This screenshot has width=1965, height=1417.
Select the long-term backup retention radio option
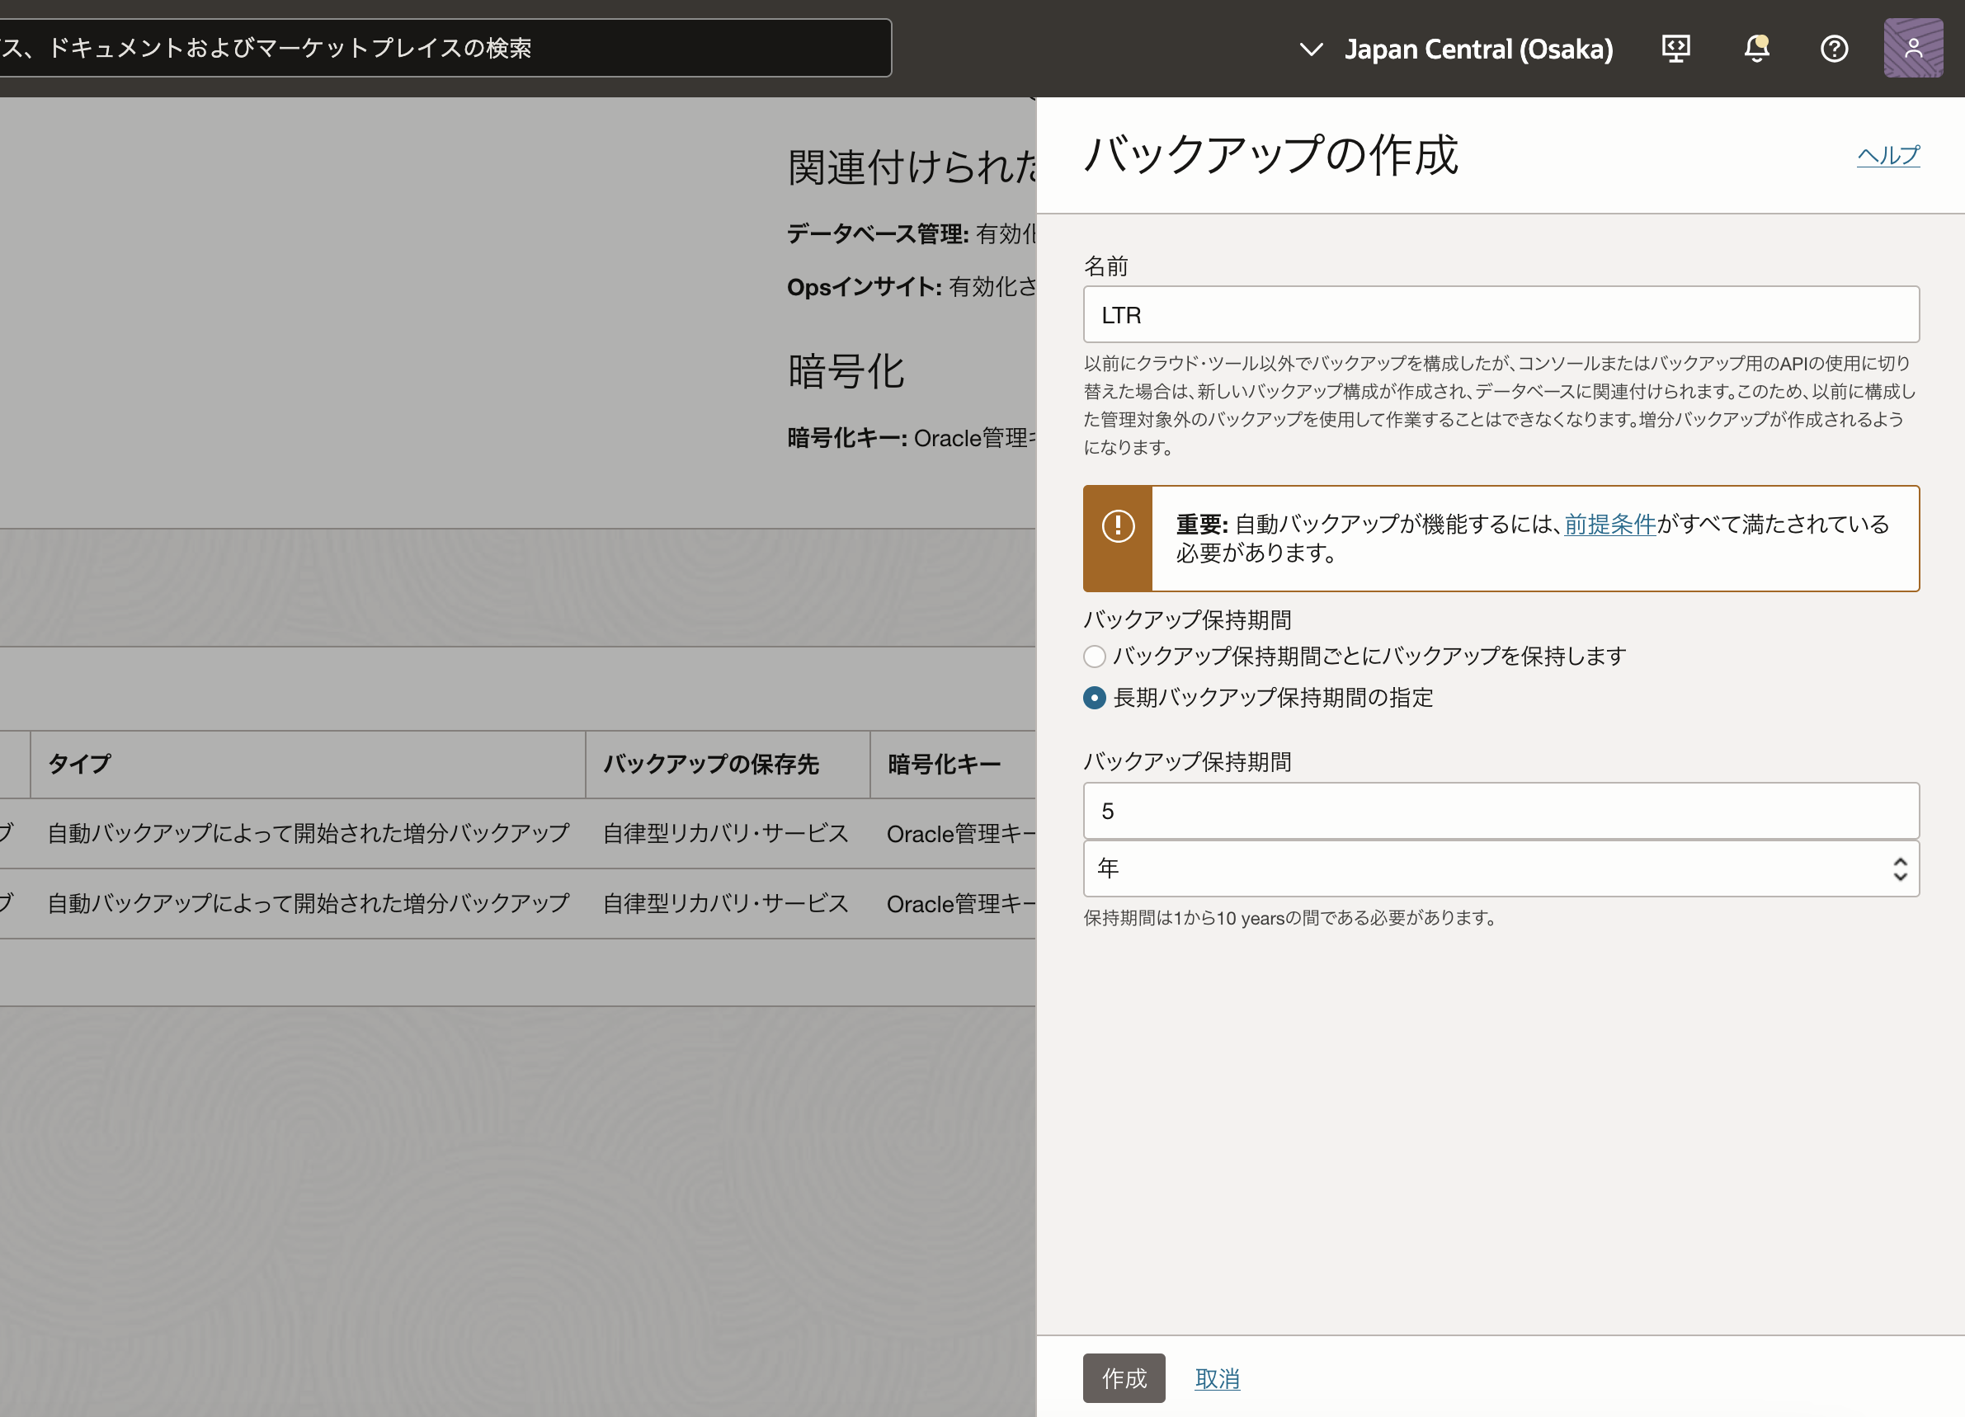[1094, 698]
